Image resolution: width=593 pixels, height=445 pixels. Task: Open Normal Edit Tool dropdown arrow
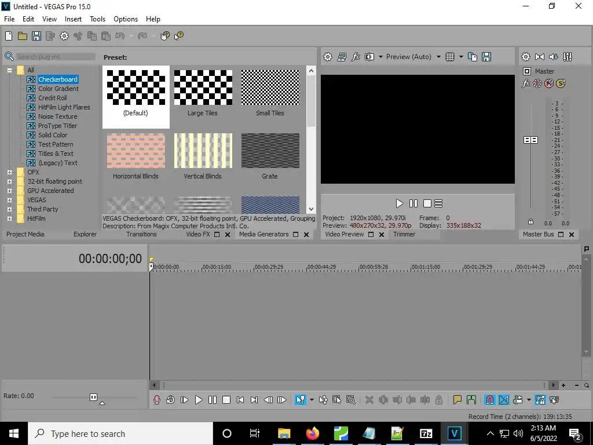tap(312, 400)
